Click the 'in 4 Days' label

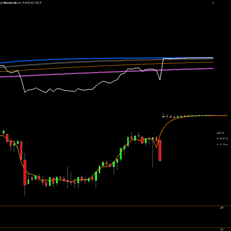pos(222,144)
